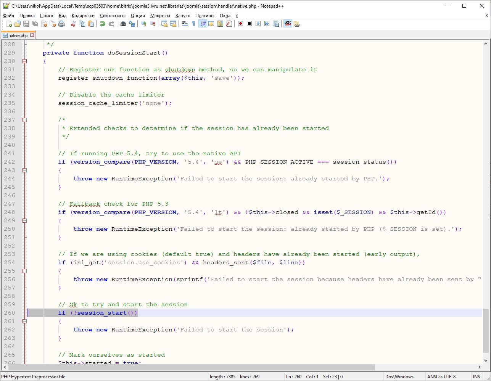Collapse the block fold at line 249

point(24,220)
